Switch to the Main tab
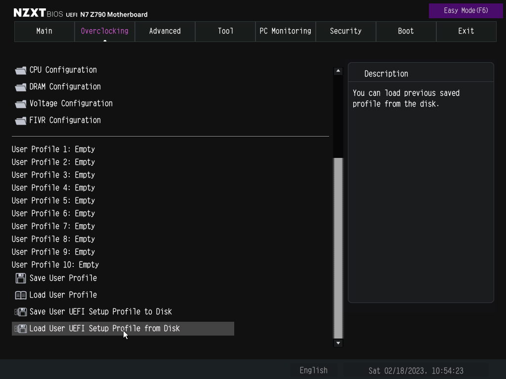506x379 pixels. click(x=44, y=31)
